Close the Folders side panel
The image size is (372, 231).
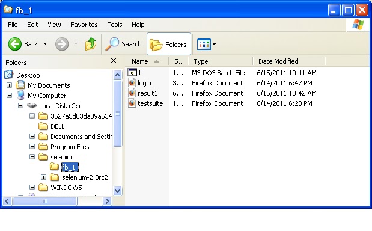coord(114,61)
